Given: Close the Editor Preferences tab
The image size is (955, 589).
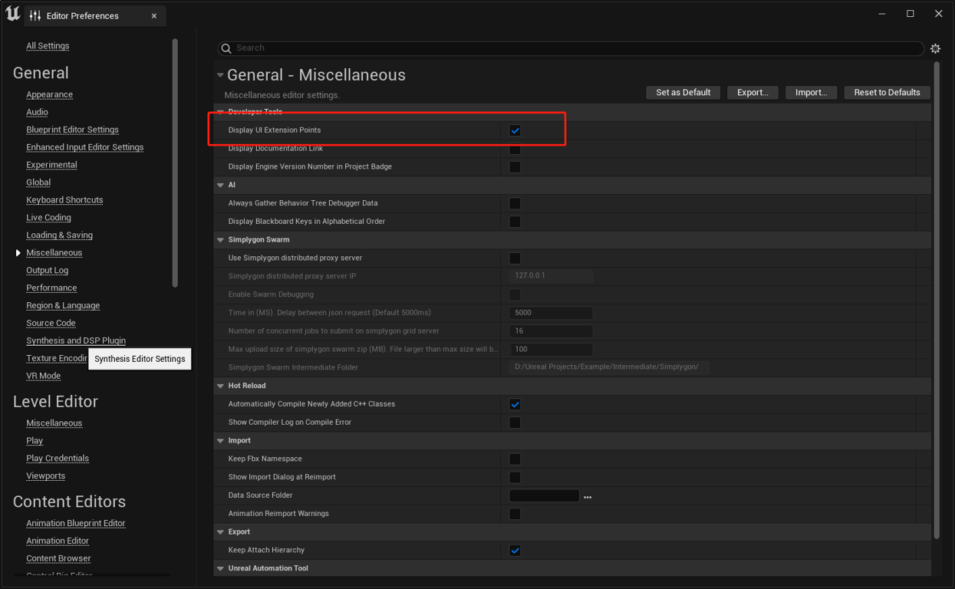Looking at the screenshot, I should pos(154,16).
